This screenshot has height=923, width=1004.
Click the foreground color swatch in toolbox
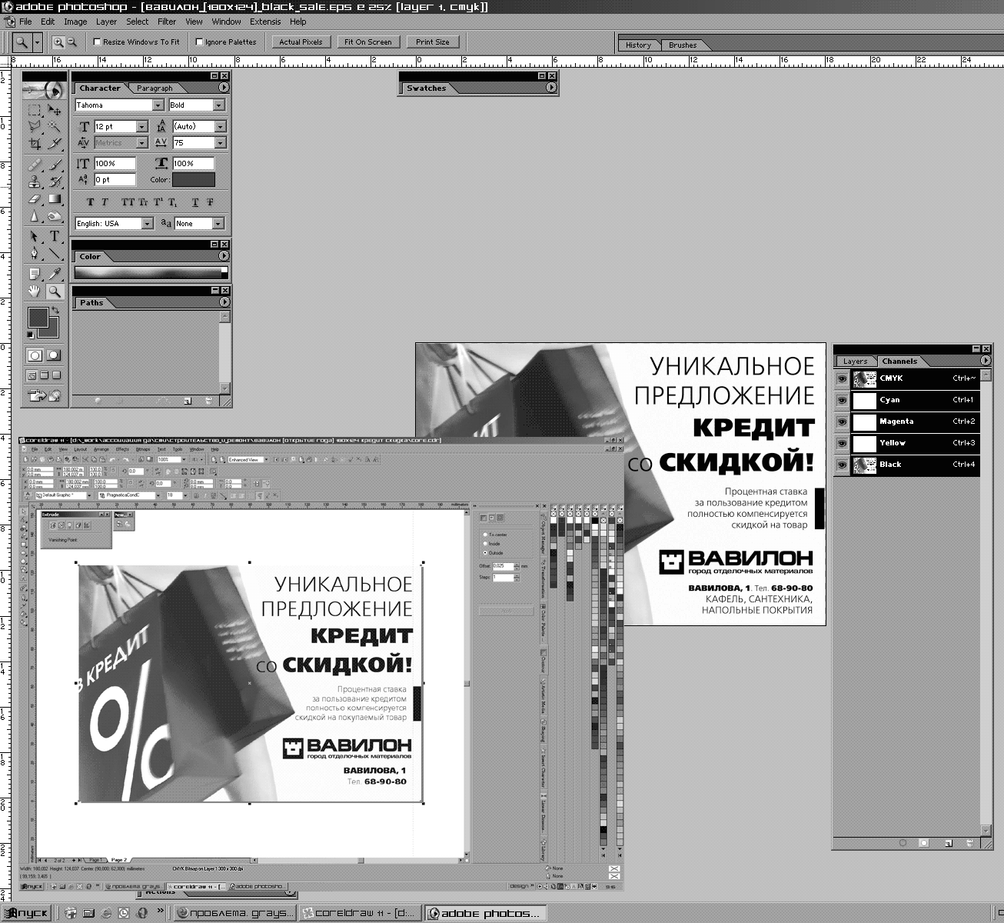(x=38, y=317)
